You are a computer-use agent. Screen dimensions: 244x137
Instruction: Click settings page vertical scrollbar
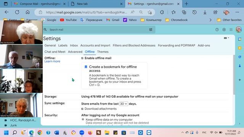tap(234, 75)
